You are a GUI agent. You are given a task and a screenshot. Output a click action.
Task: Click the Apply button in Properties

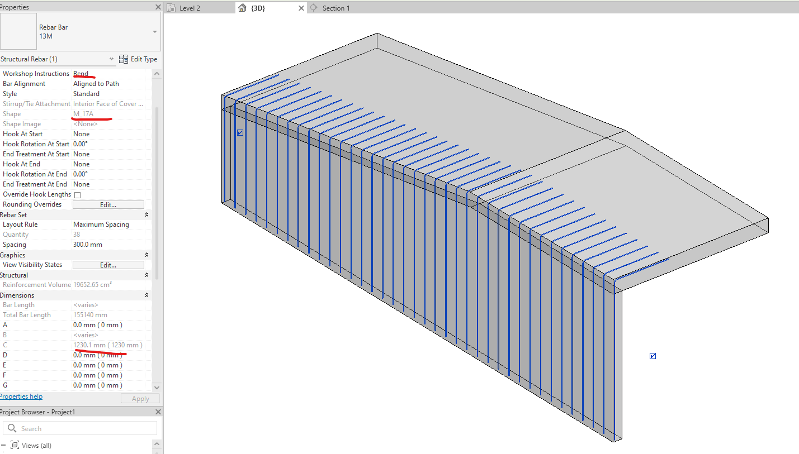click(x=140, y=398)
